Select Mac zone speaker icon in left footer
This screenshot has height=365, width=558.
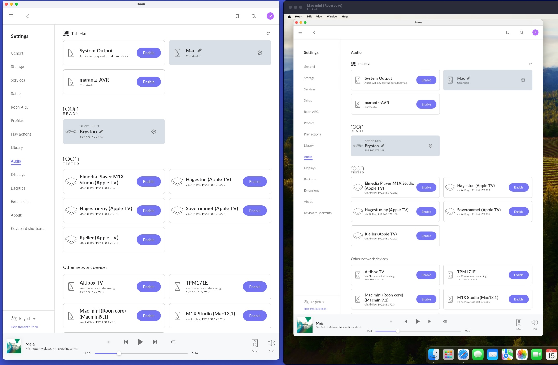(x=255, y=343)
